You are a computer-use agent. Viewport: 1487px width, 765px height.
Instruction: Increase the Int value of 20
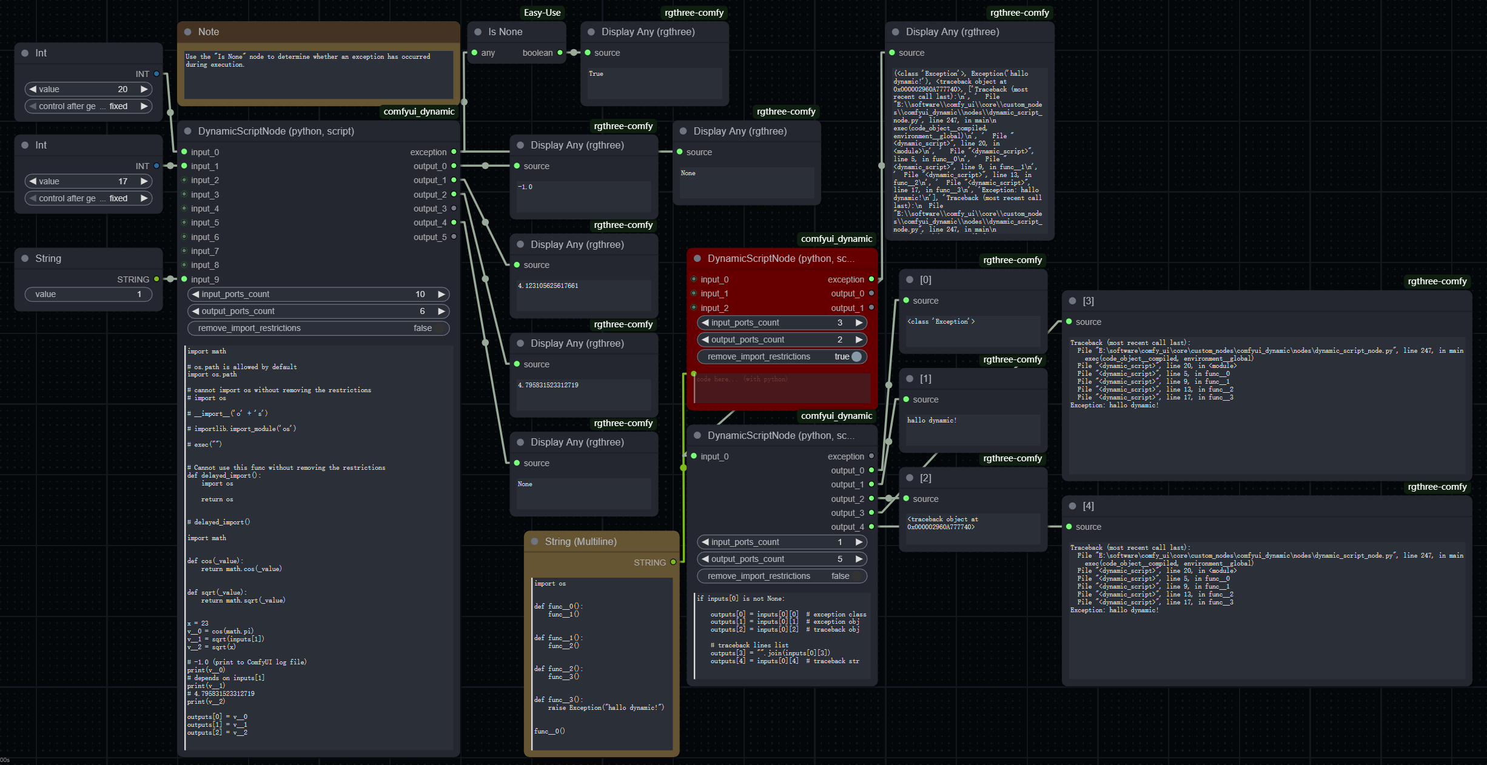144,89
